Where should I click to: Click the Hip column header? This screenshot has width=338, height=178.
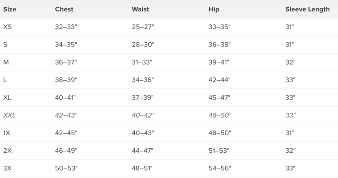(214, 9)
